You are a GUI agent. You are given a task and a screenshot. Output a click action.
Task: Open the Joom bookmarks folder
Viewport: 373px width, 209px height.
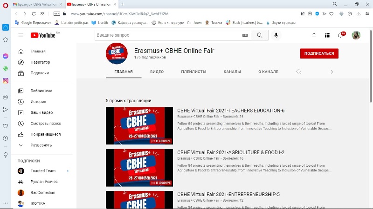tap(194, 22)
